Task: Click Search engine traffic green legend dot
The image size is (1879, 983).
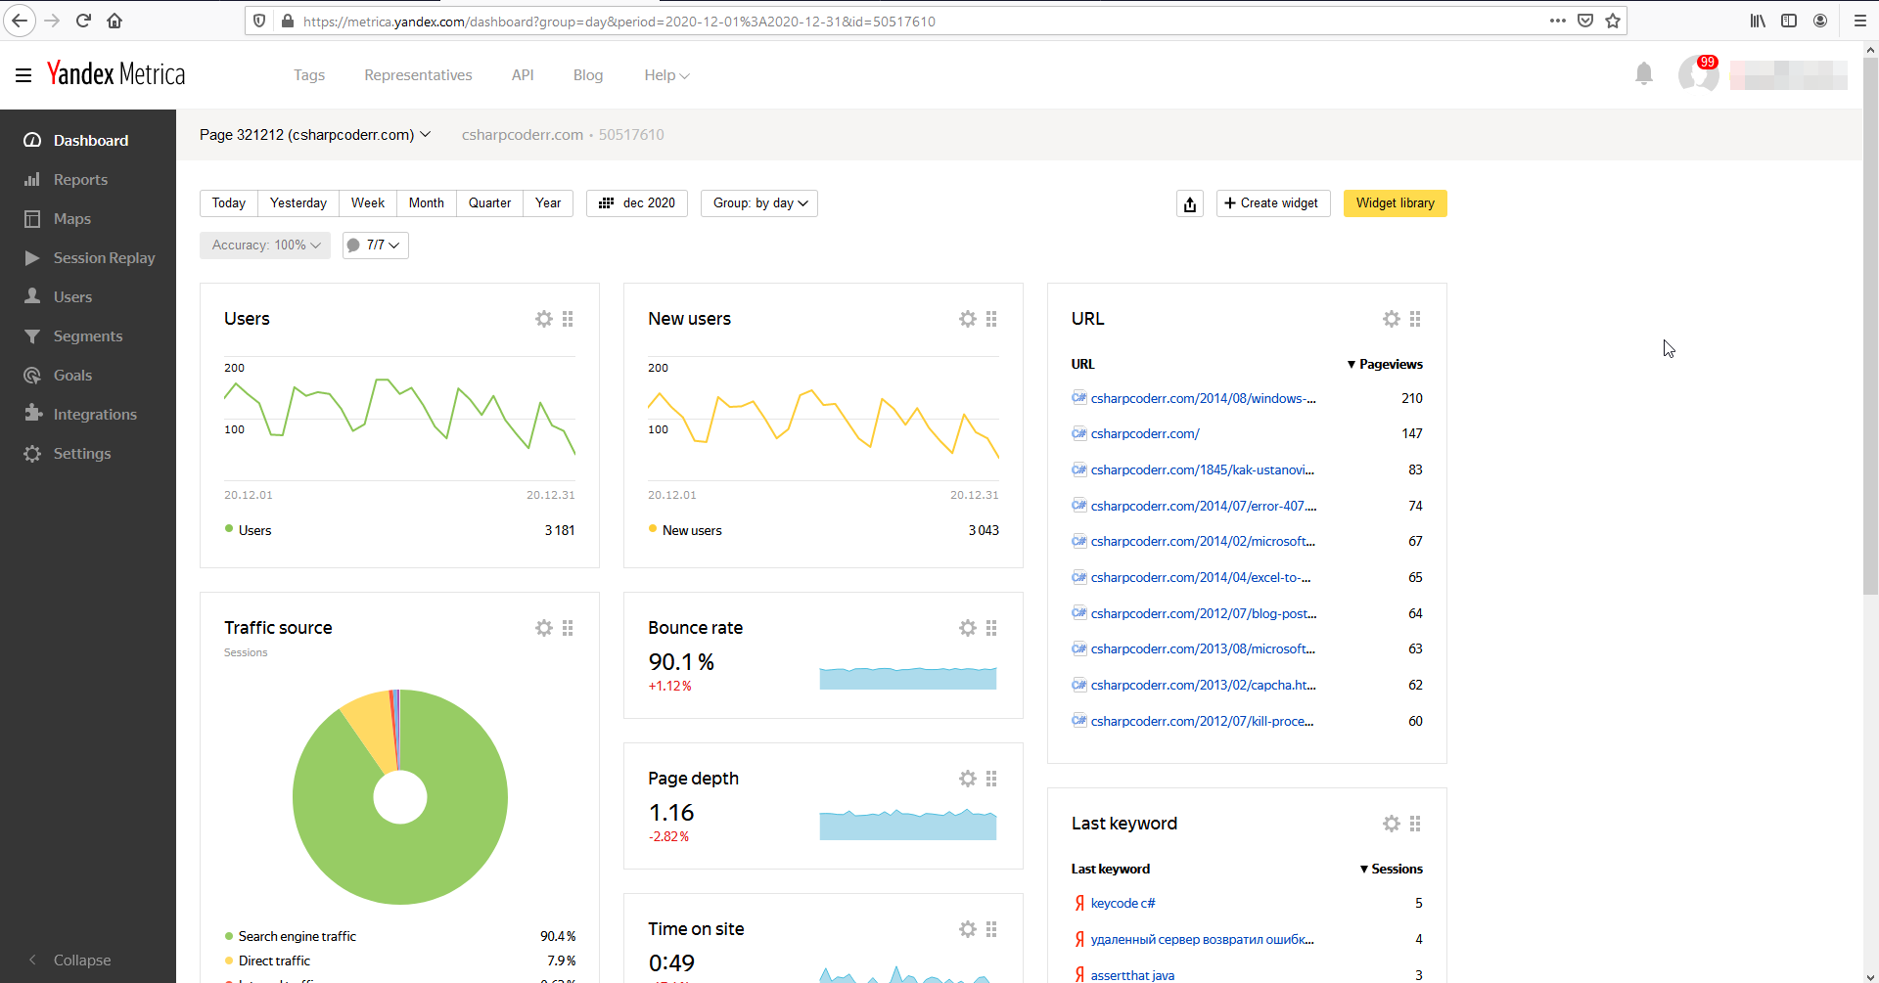Action: (x=229, y=936)
